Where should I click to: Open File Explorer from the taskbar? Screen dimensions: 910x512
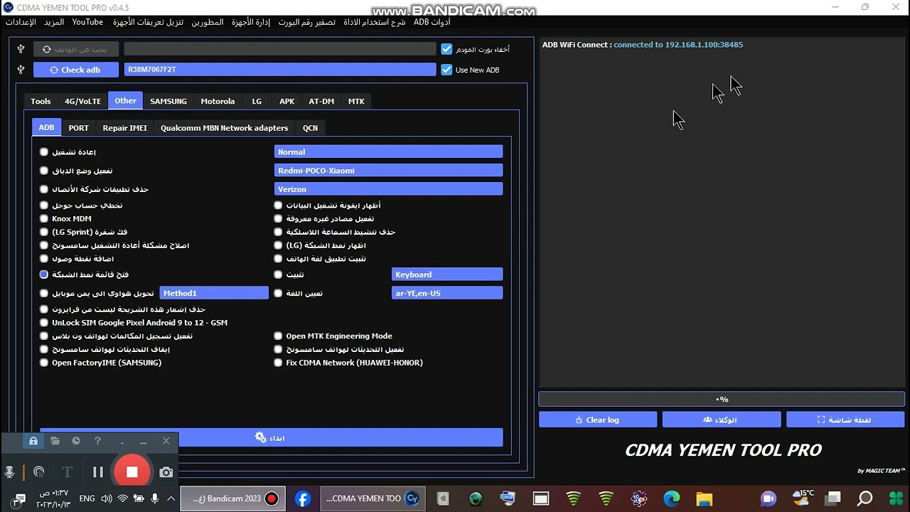click(704, 498)
